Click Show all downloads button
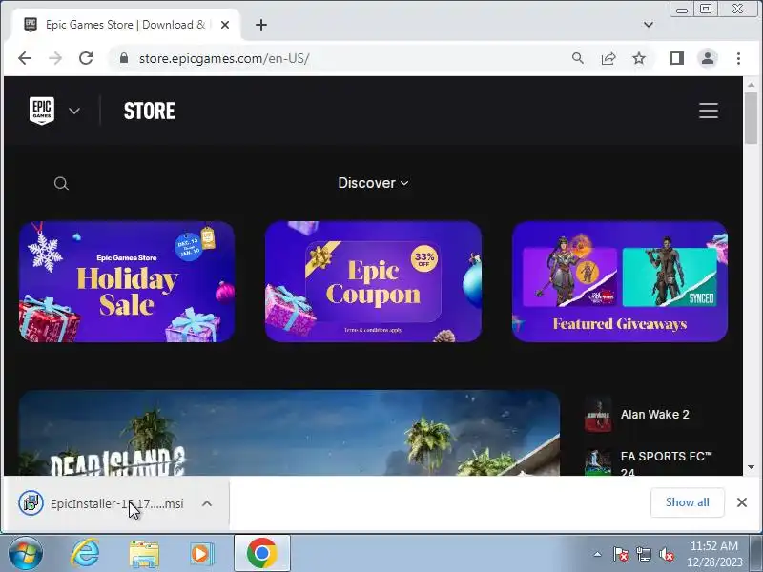 [x=687, y=502]
